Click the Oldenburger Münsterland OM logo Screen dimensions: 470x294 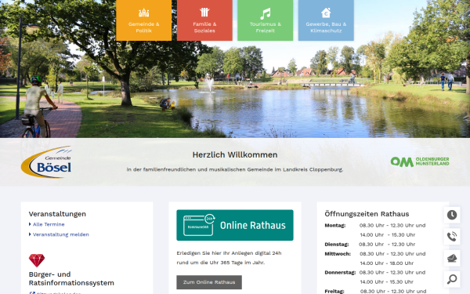pyautogui.click(x=420, y=162)
